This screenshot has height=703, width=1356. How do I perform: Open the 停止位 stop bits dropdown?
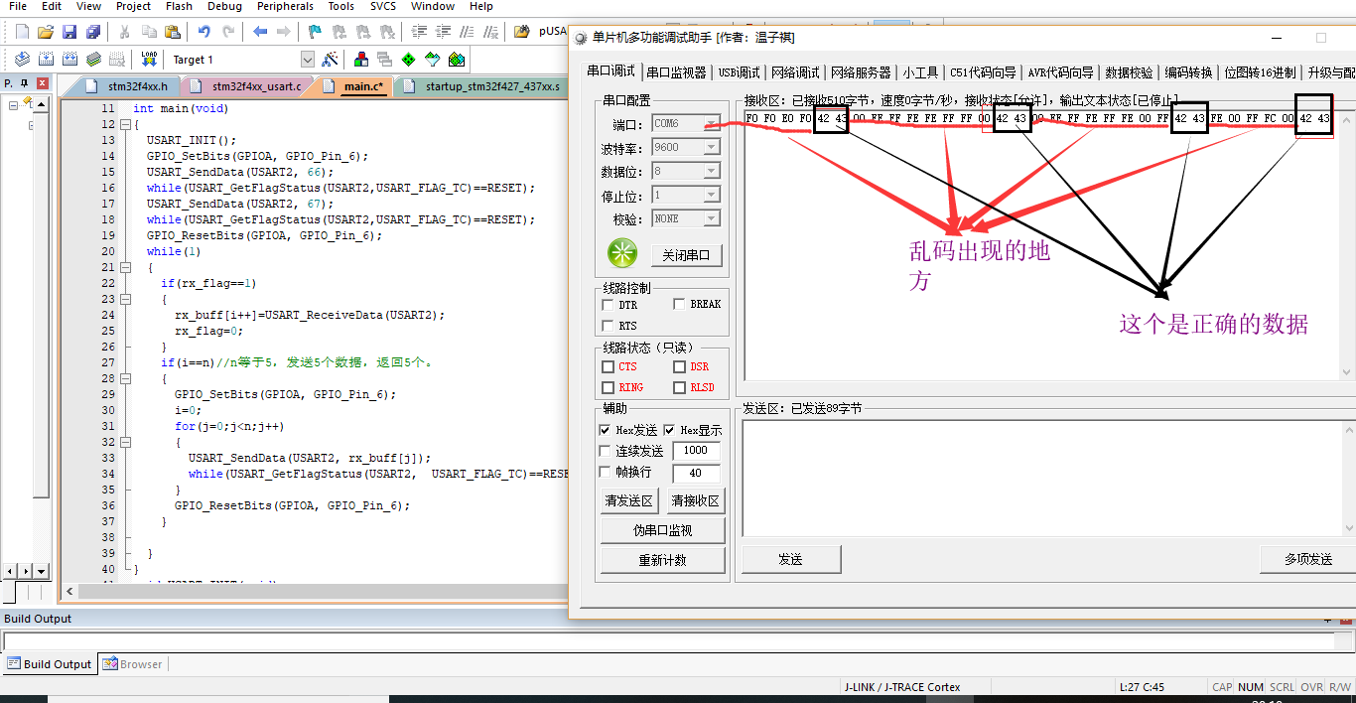pos(711,195)
